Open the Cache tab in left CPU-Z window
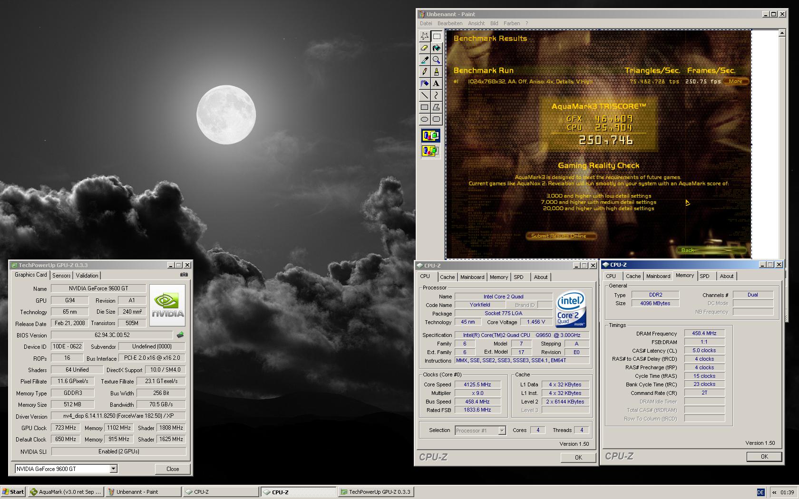799x499 pixels. click(x=447, y=277)
